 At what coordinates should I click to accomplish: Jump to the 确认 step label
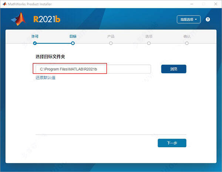click(187, 36)
